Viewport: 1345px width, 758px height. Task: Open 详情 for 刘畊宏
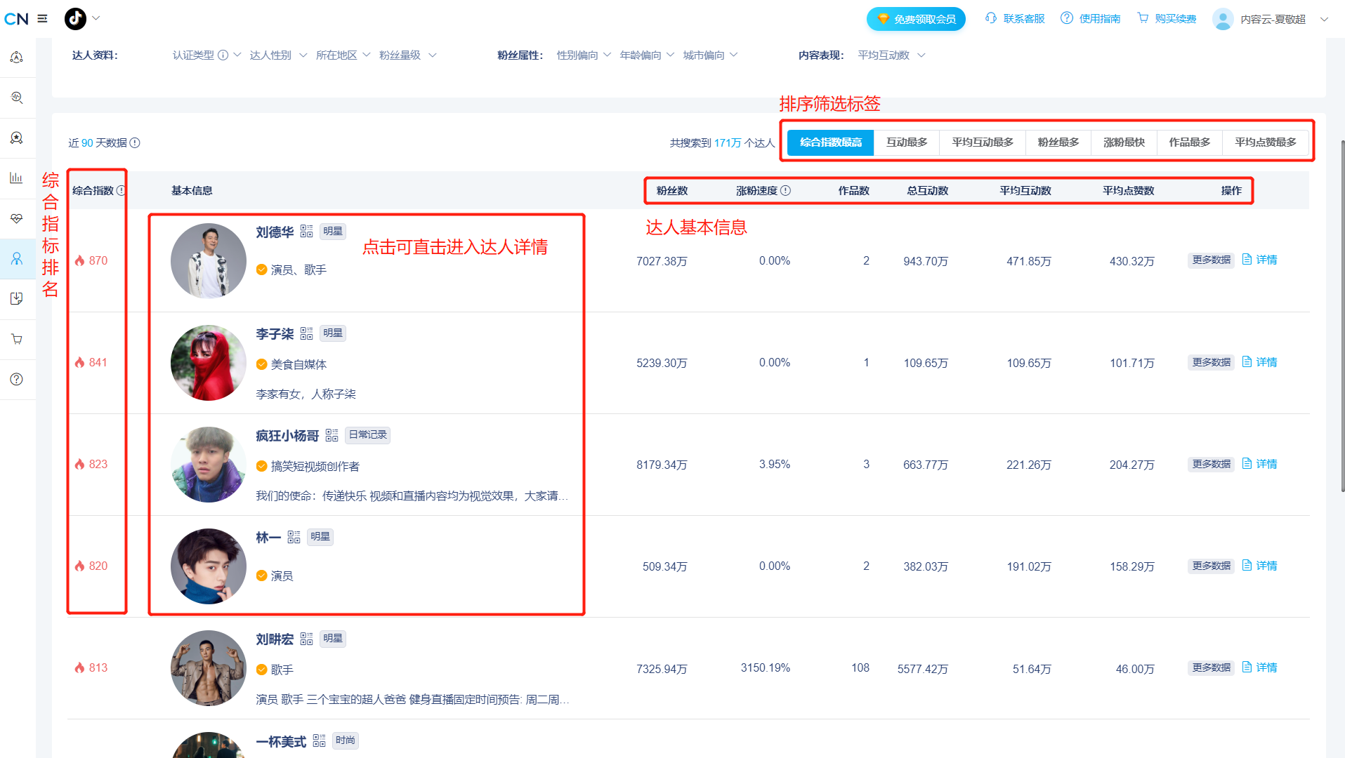[x=1259, y=667]
